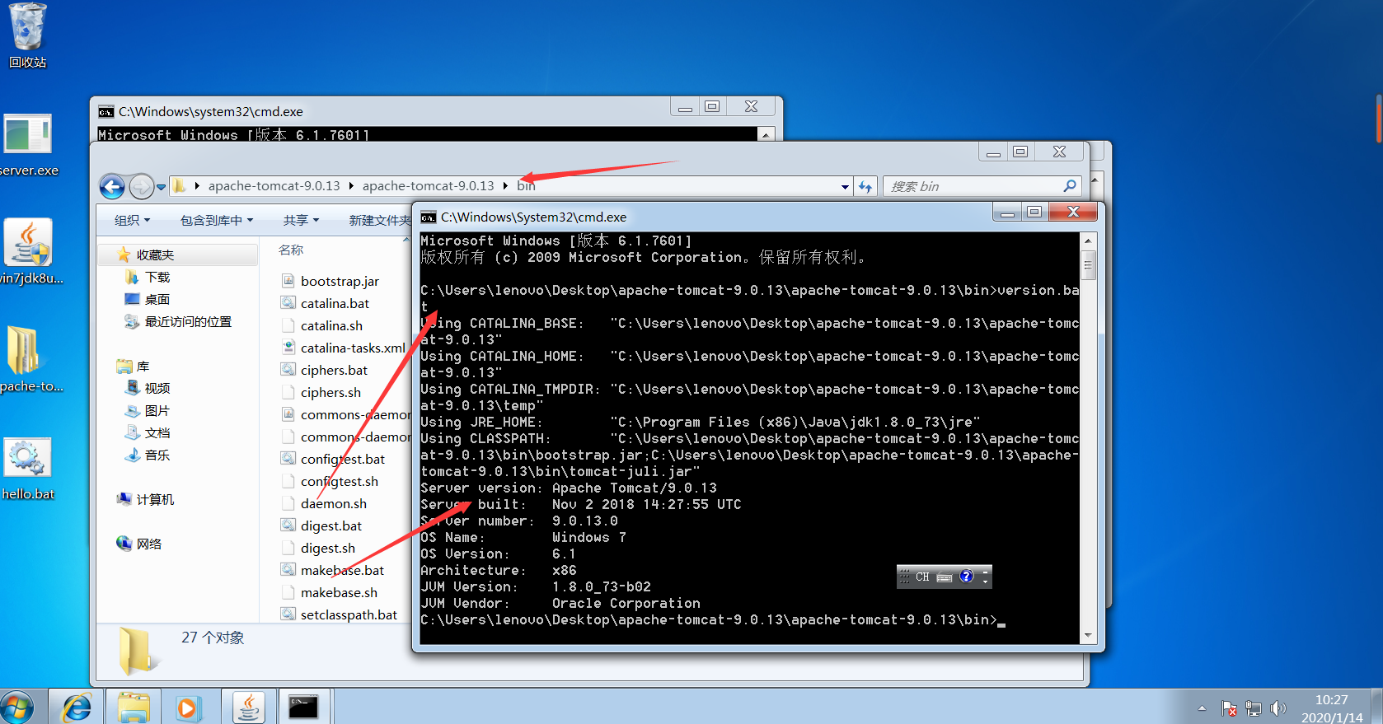Open Windows Media Player taskbar icon
Screen dimensions: 1383x724
click(x=189, y=707)
